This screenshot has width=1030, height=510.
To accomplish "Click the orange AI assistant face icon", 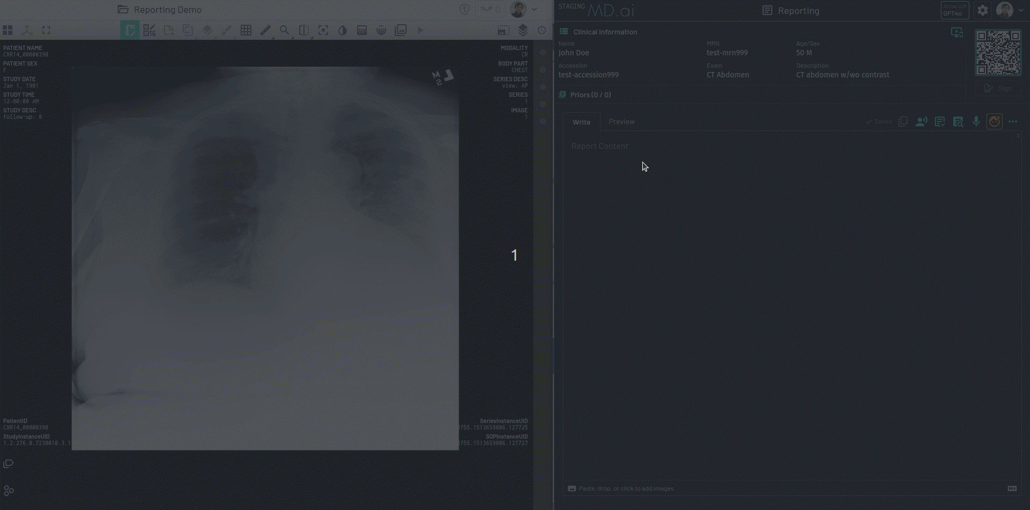I will pyautogui.click(x=994, y=122).
